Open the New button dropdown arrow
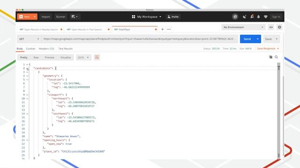Screen dimensions: 300x168 pyautogui.click(x=35, y=17)
